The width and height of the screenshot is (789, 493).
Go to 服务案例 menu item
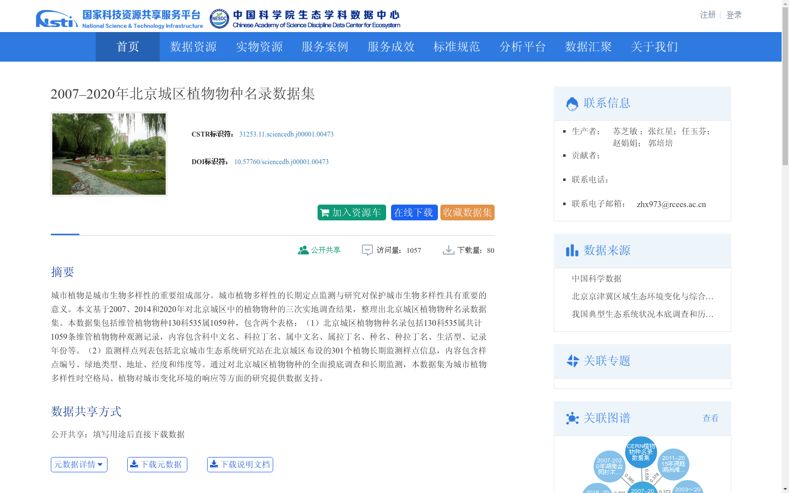tap(325, 47)
